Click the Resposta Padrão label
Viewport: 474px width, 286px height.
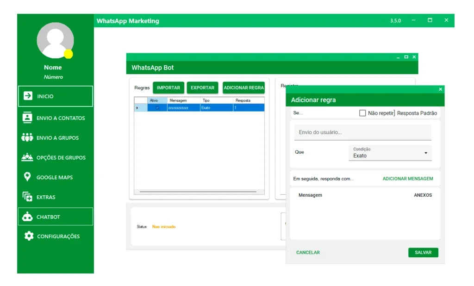[417, 113]
